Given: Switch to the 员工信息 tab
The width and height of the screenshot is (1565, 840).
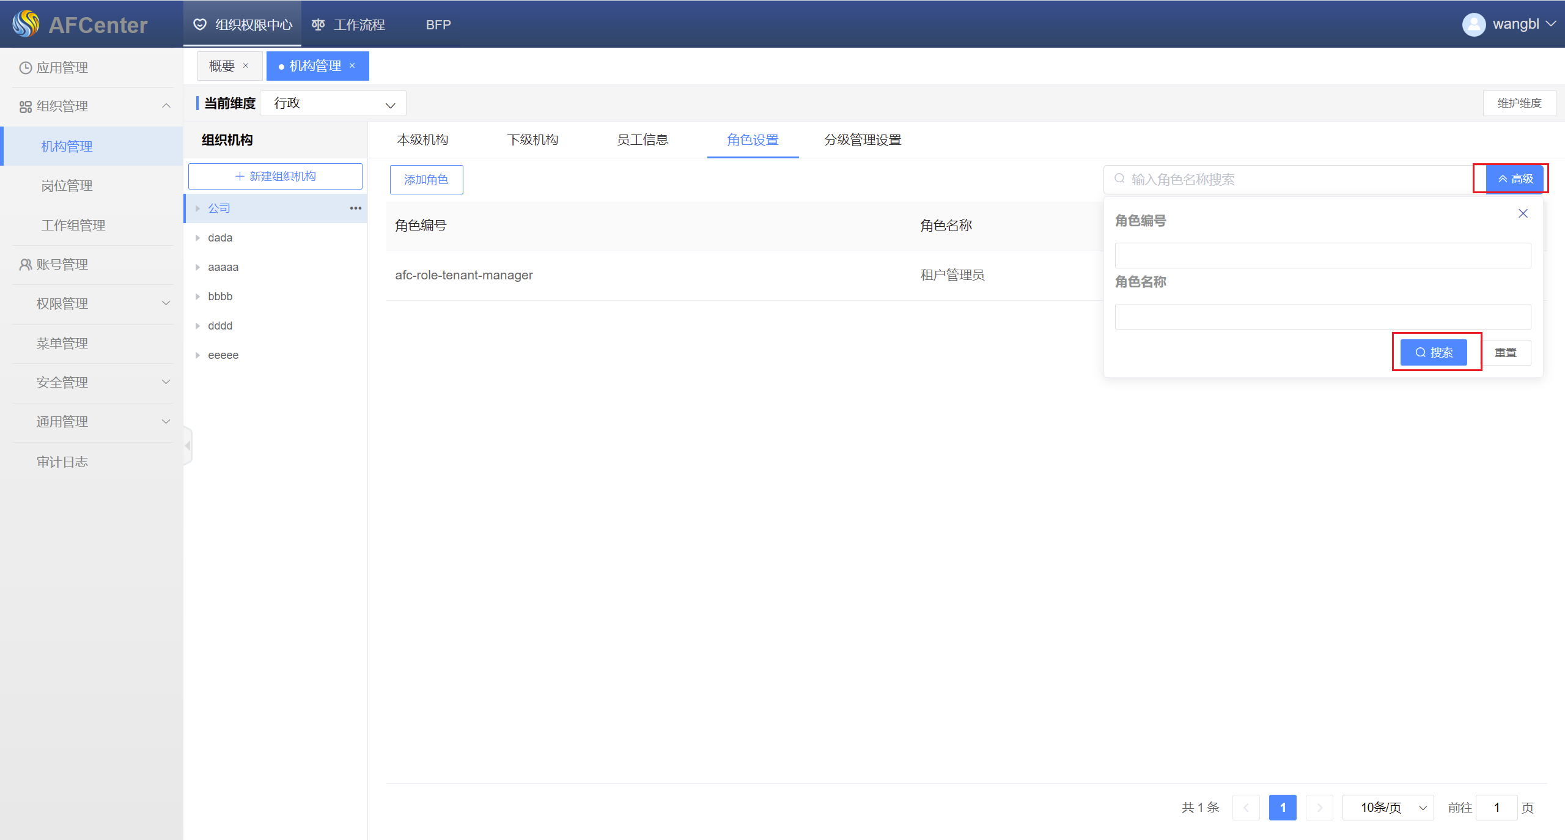Looking at the screenshot, I should coord(643,139).
